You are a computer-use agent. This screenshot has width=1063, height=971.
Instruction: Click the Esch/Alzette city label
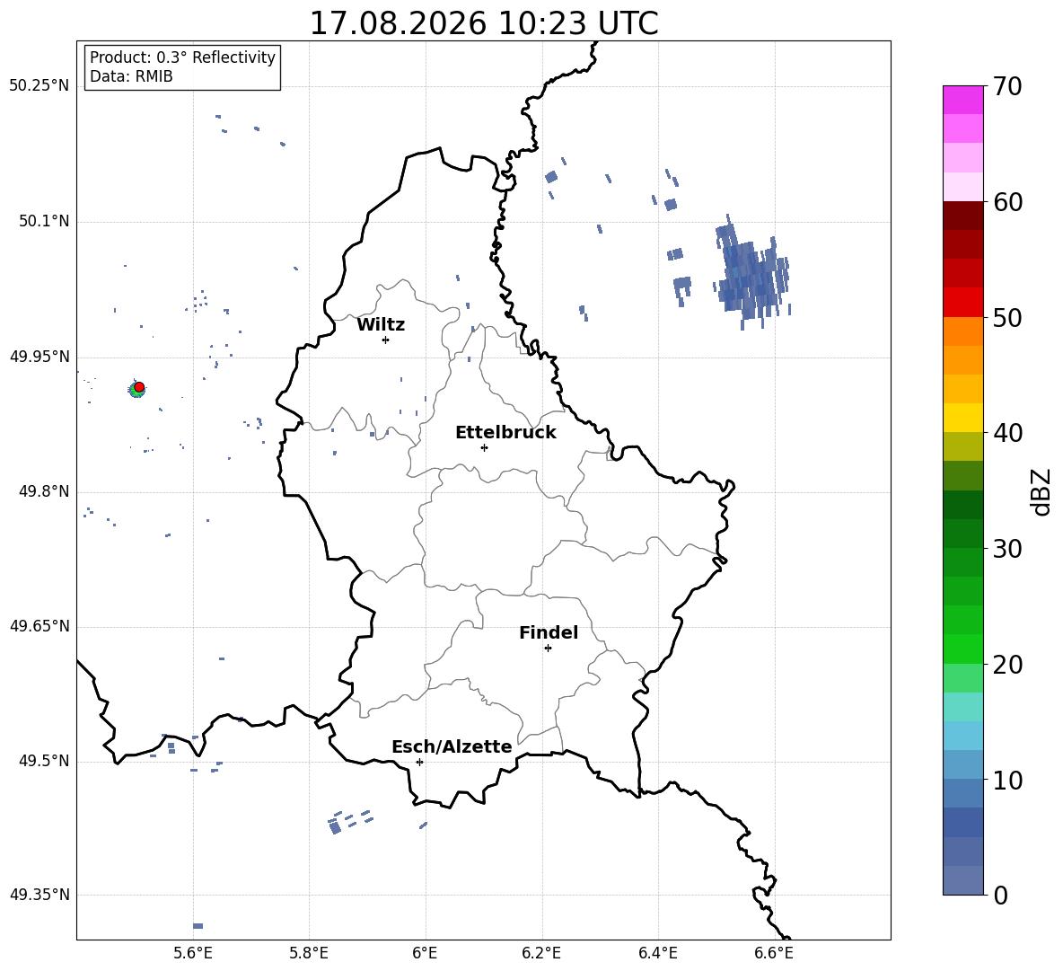click(x=452, y=746)
